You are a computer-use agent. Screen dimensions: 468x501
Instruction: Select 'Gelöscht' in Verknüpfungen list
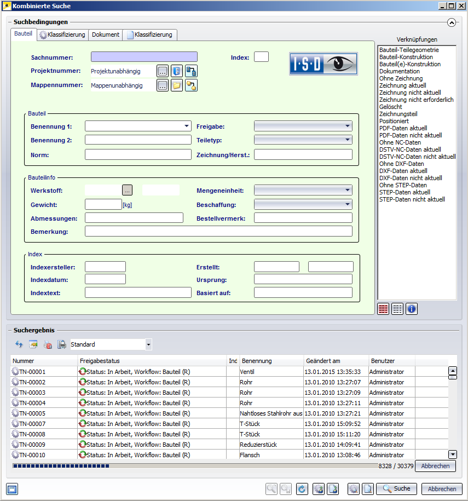[x=390, y=107]
